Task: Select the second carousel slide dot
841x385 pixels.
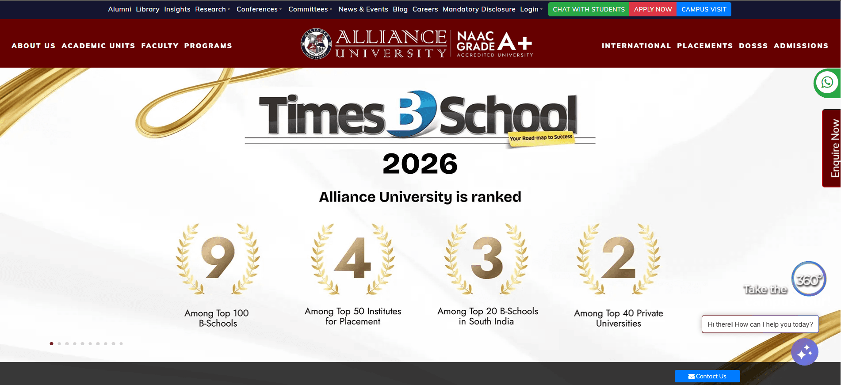Action: tap(59, 343)
